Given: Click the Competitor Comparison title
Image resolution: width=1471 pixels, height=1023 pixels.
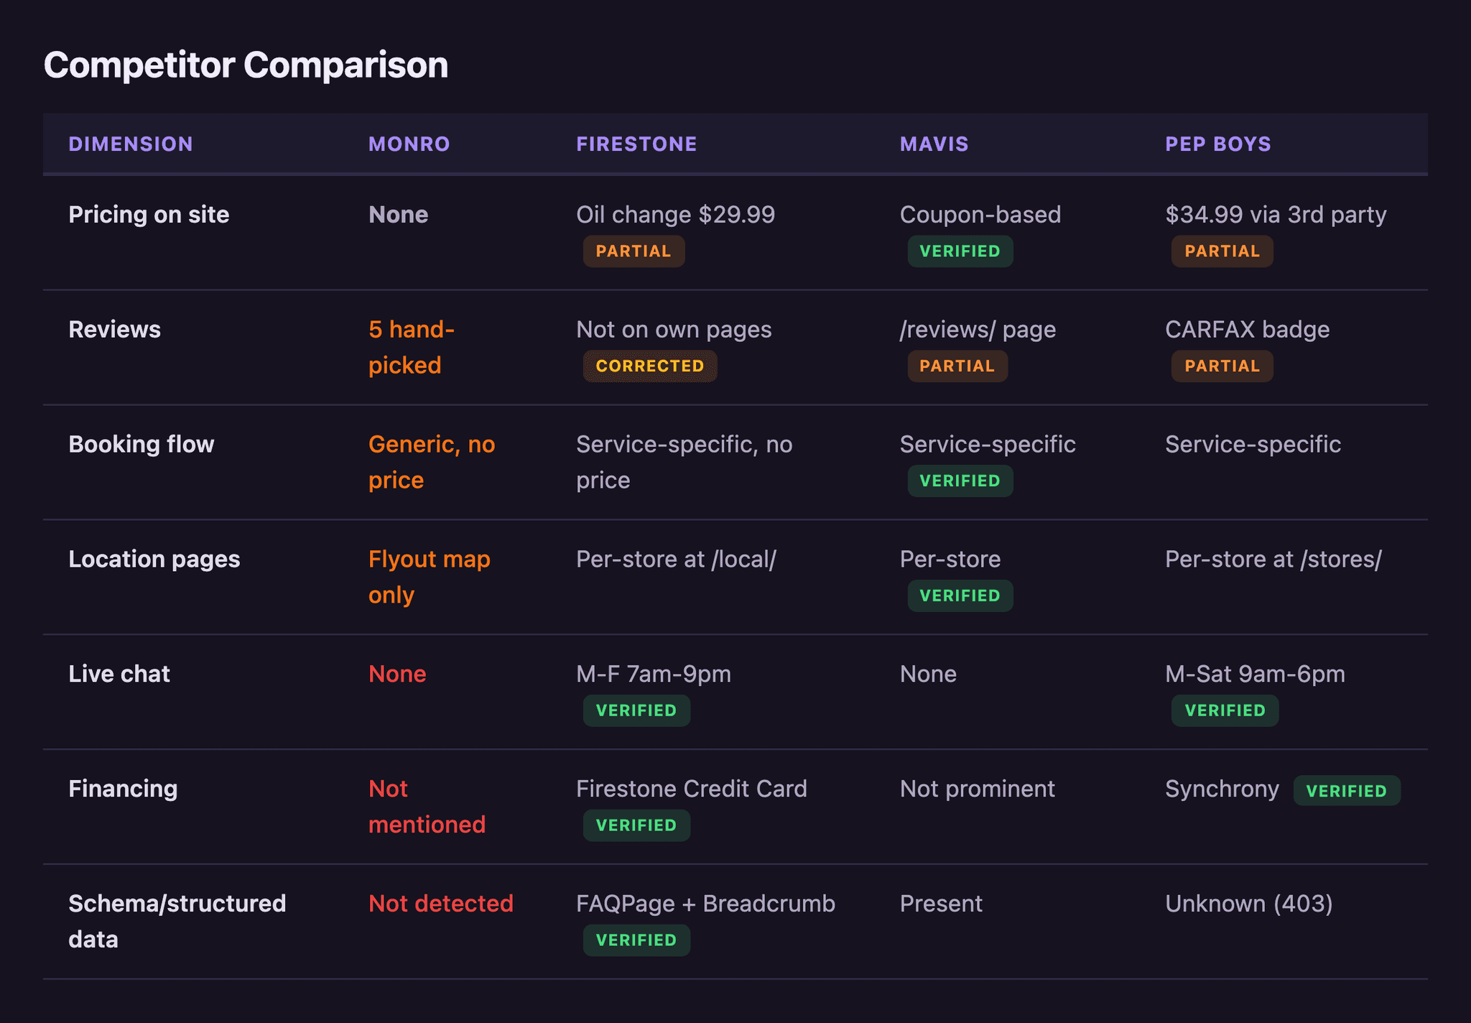Looking at the screenshot, I should [x=246, y=65].
